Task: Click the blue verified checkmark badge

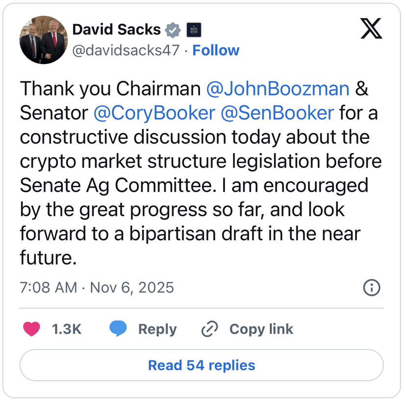Action: point(173,30)
